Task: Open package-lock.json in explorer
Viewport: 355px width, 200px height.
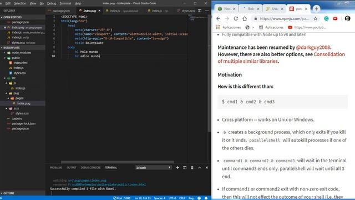Action: [x=23, y=123]
